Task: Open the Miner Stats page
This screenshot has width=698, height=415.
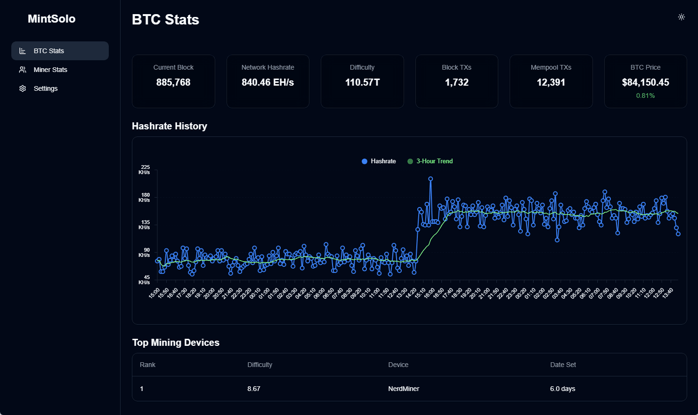Action: point(50,70)
